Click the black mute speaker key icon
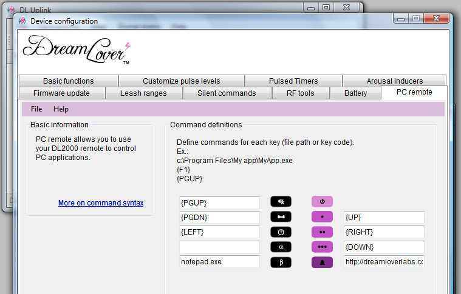Viewport: 461px width, 294px height. coord(281,202)
